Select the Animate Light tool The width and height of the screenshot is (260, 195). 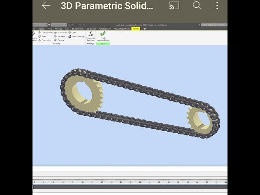72,32
